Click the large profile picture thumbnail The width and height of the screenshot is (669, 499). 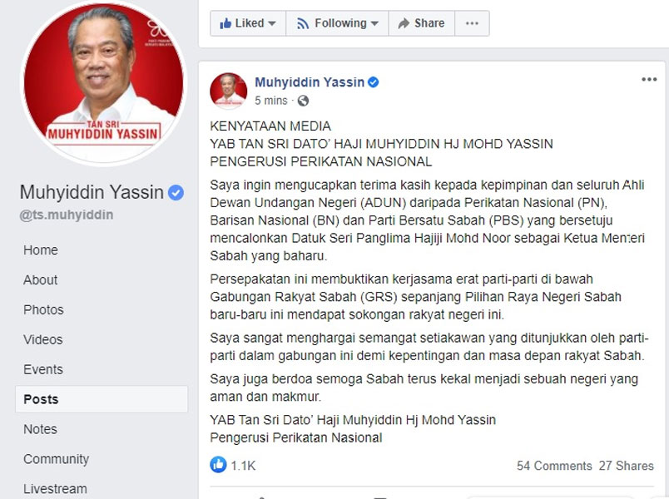104,82
